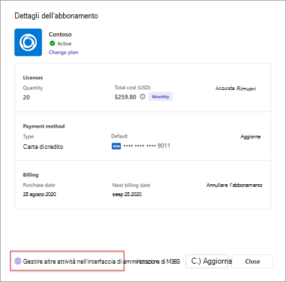The width and height of the screenshot is (286, 282).
Task: Click the Type label under Payment method
Action: (28, 136)
